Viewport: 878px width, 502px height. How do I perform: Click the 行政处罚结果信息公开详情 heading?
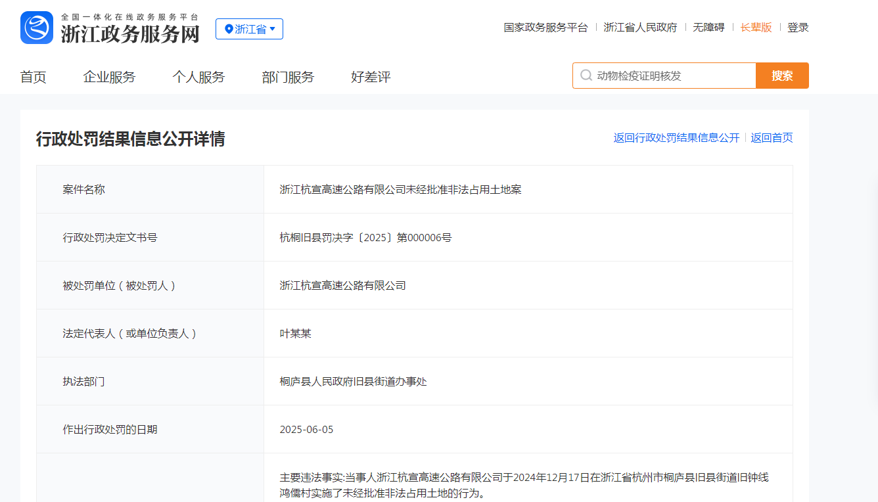[x=130, y=139]
